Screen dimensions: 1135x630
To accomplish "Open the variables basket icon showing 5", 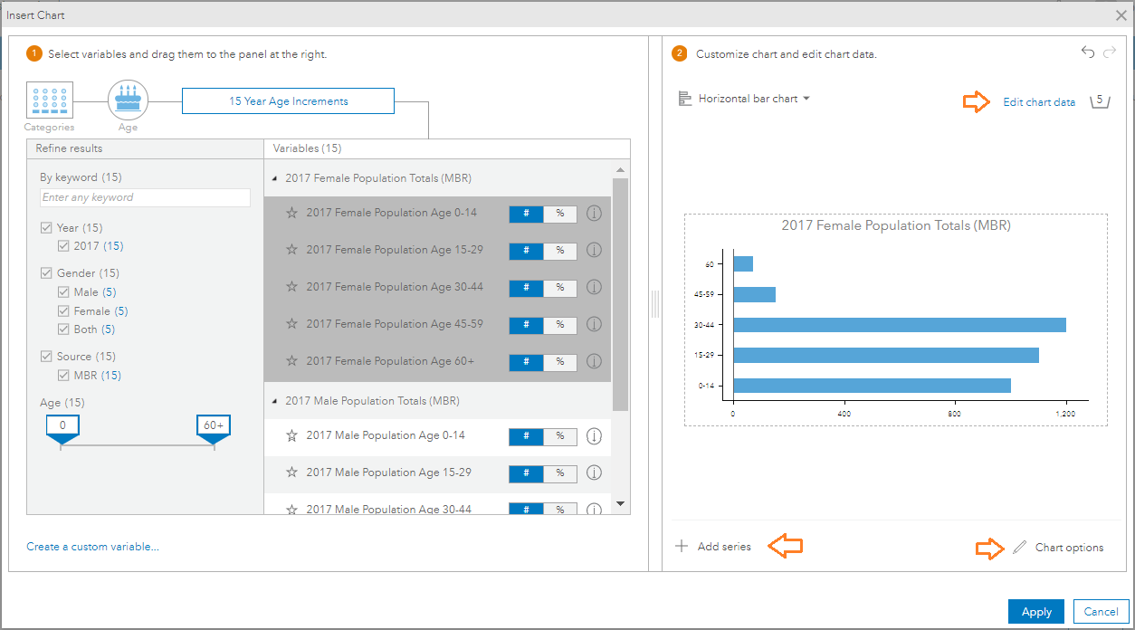I will pos(1100,101).
